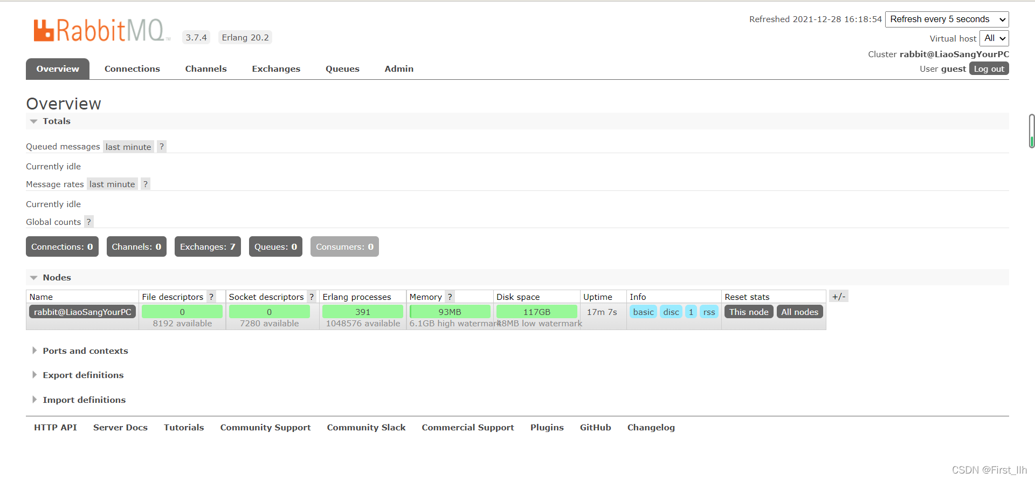This screenshot has height=480, width=1035.
Task: Open the rabbit@LiaoSangYourPC node link
Action: coord(82,312)
